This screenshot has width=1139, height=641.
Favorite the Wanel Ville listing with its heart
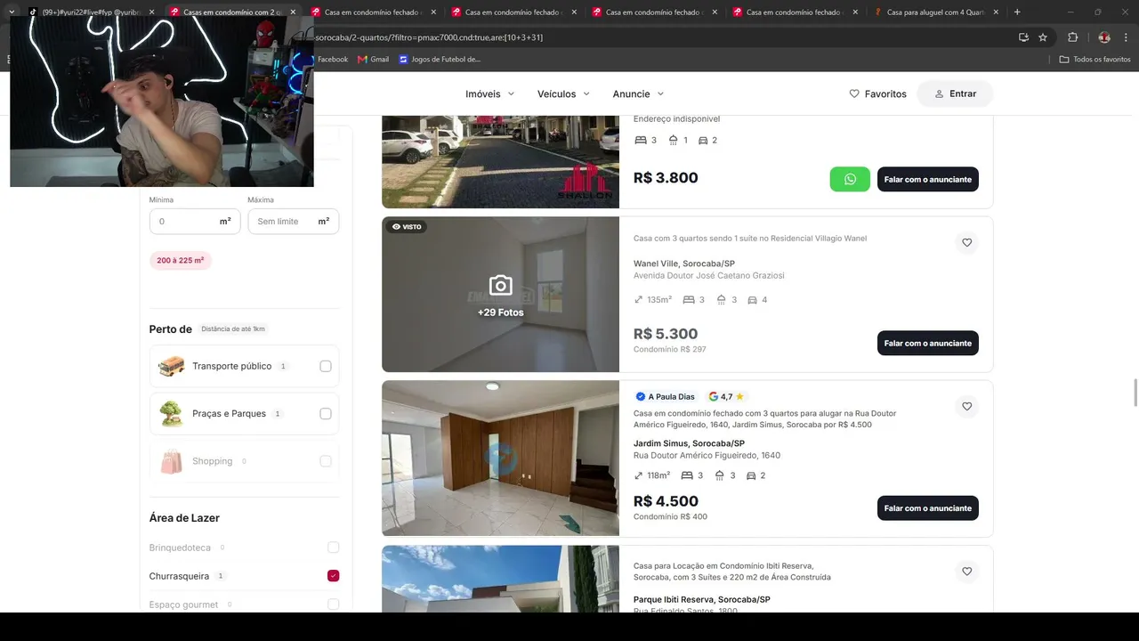[x=966, y=242]
